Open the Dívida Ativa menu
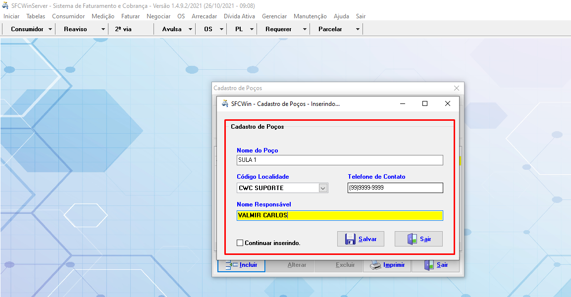This screenshot has width=571, height=297. click(239, 16)
